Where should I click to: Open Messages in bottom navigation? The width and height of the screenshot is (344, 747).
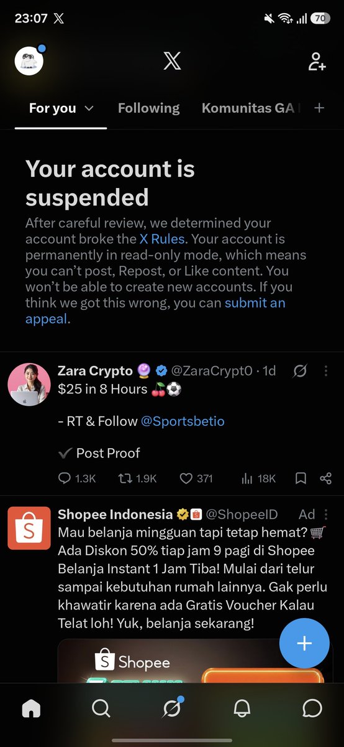312,708
